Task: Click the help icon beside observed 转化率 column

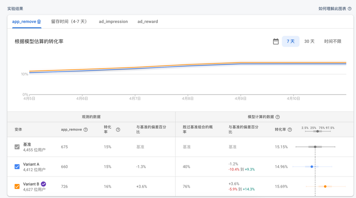Action: click(118, 130)
